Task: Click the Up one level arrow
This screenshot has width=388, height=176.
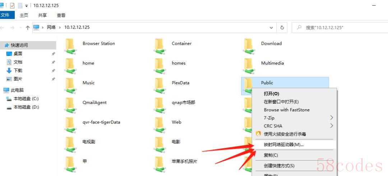Action: point(28,28)
